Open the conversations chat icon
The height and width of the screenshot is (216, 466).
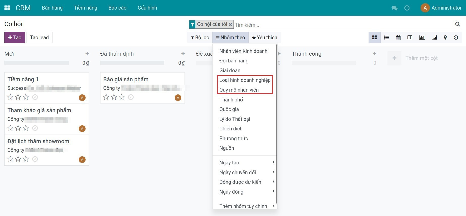click(x=394, y=8)
